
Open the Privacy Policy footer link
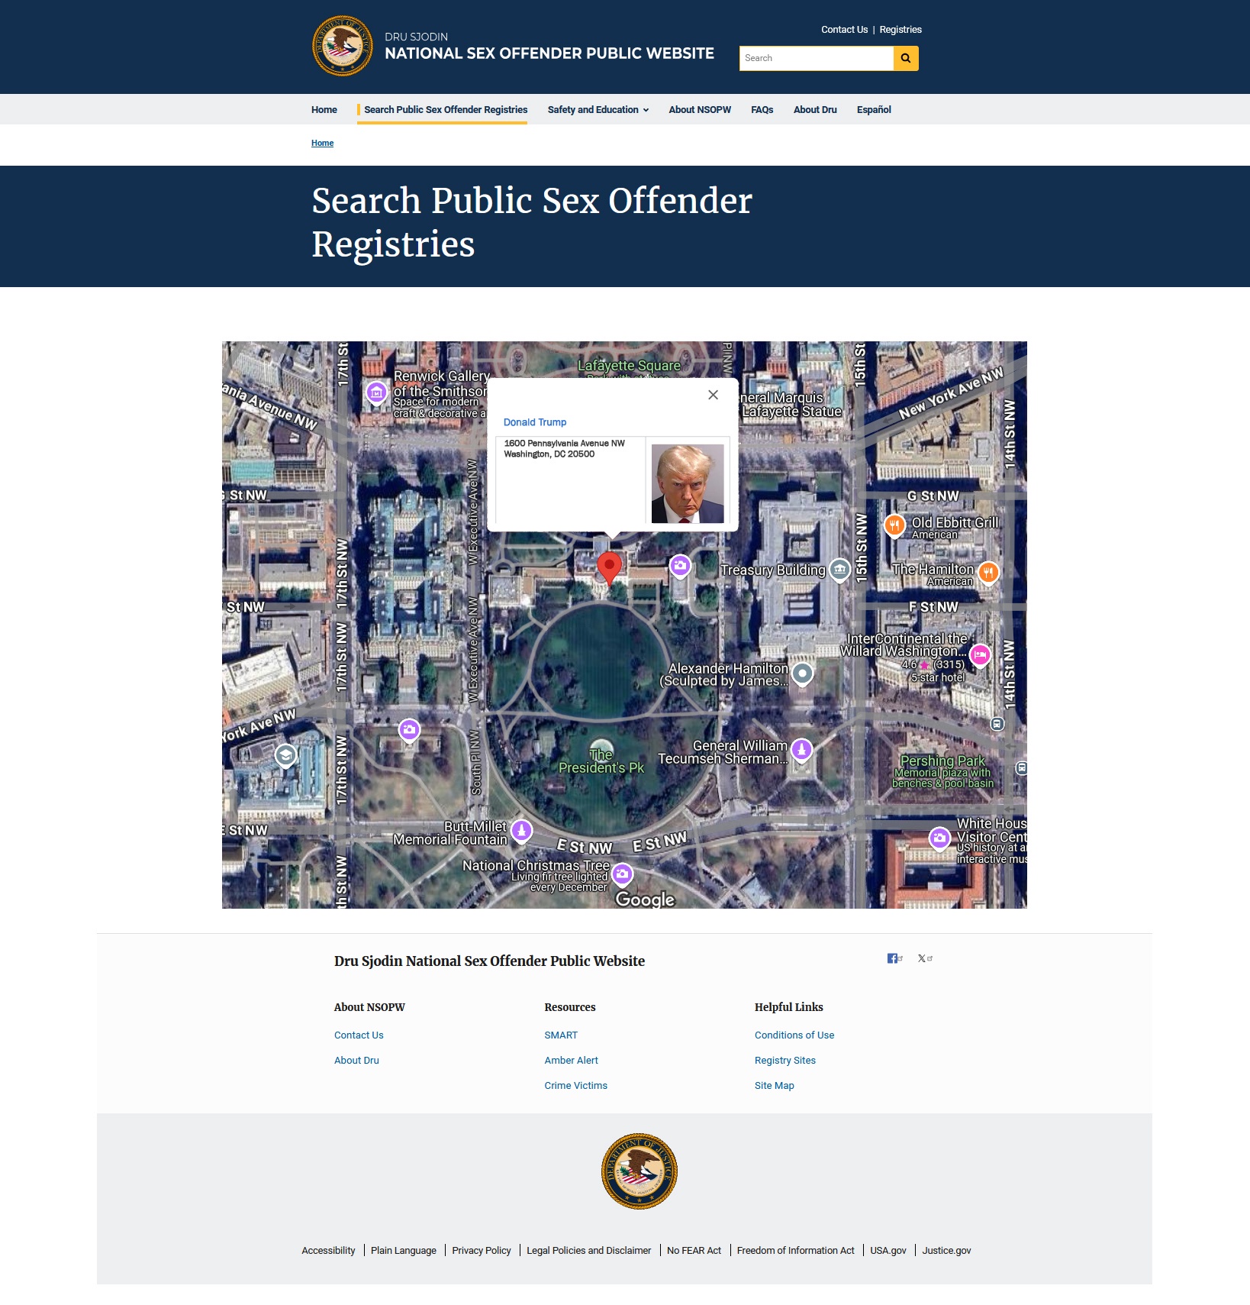click(482, 1251)
